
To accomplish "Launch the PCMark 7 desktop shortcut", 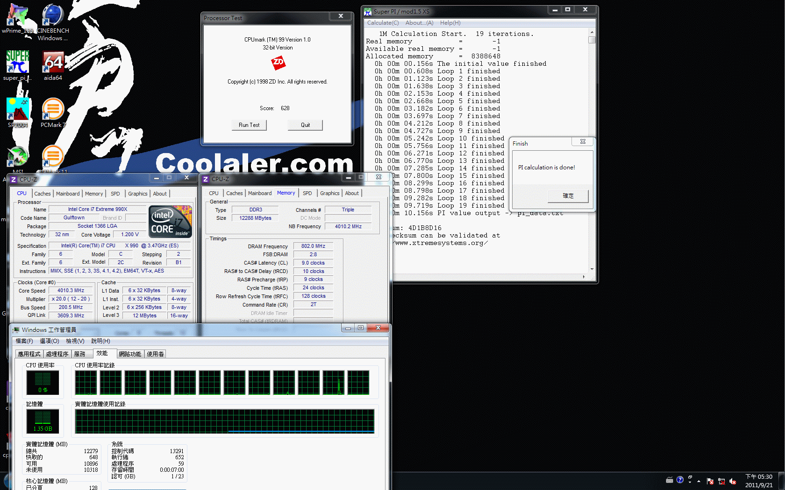I will (53, 112).
